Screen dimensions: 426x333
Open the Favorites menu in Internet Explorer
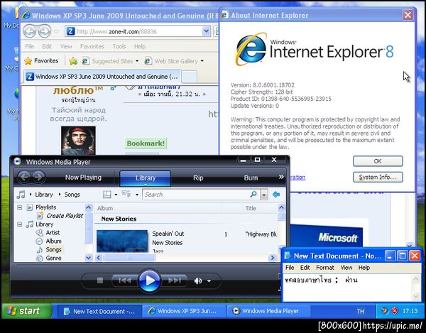click(x=92, y=46)
